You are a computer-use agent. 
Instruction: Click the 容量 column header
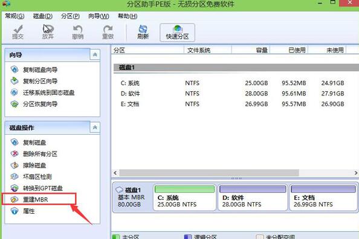pos(251,50)
